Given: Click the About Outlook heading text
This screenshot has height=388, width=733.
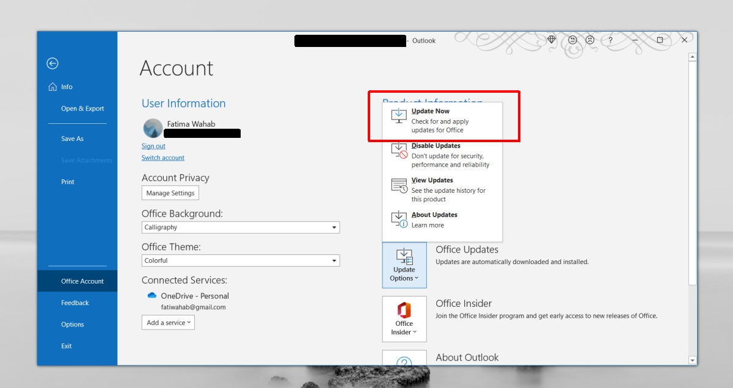Looking at the screenshot, I should pyautogui.click(x=467, y=357).
